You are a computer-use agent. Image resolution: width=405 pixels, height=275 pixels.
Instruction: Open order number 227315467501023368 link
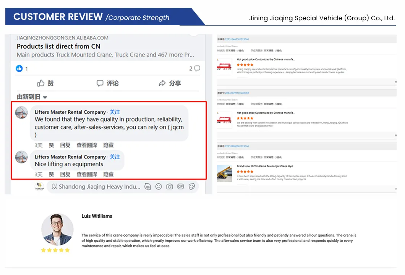click(x=237, y=39)
